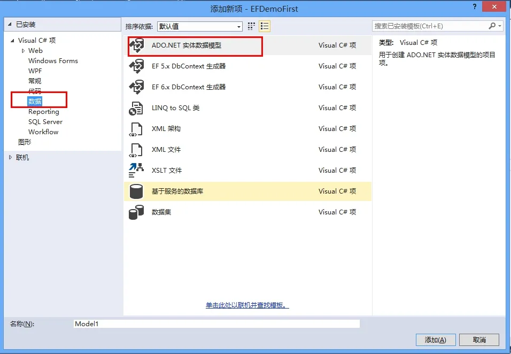Select 常规 category
This screenshot has width=511, height=354.
pos(35,81)
